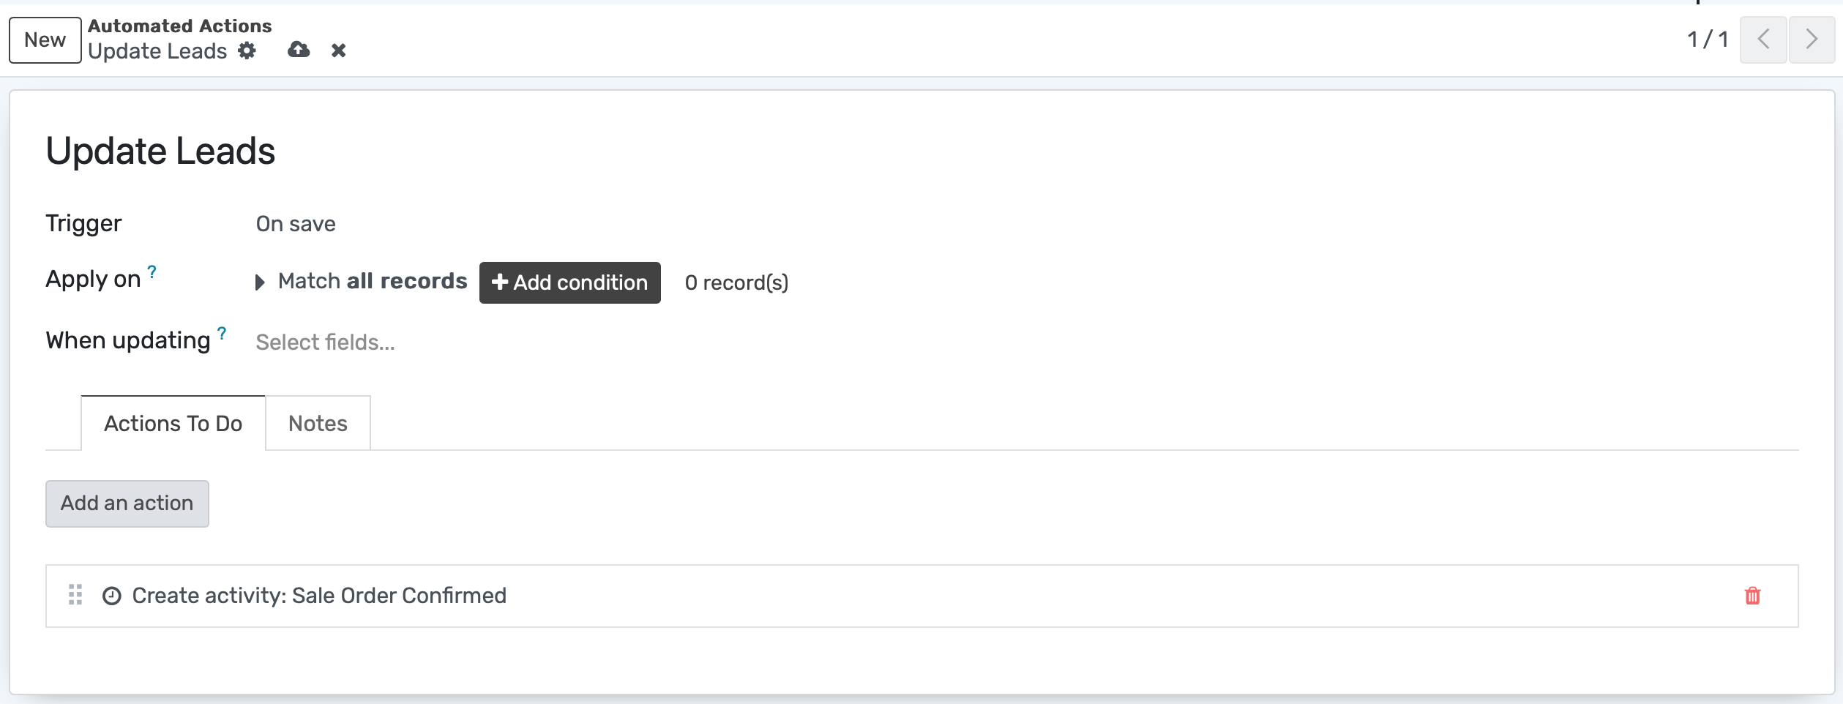Delete the Sale Order Confirmed action
Image resolution: width=1843 pixels, height=704 pixels.
tap(1752, 596)
